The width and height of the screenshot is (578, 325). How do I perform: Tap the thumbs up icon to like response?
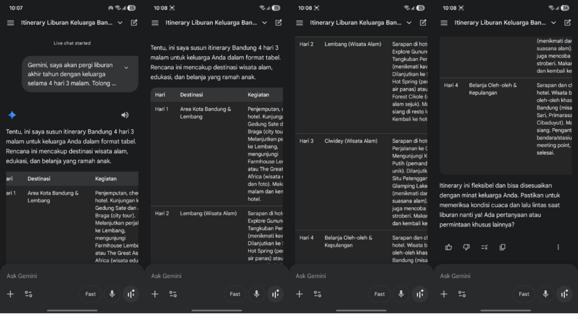[449, 247]
